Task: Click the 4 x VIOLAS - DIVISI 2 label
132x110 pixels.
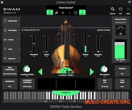Action: (66, 75)
